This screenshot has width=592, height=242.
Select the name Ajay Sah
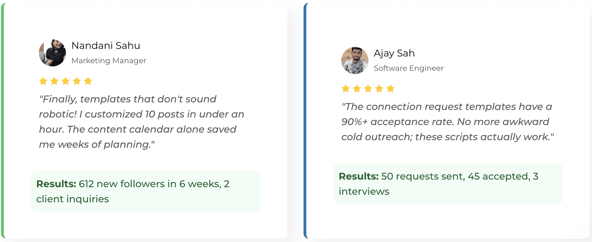pos(394,53)
